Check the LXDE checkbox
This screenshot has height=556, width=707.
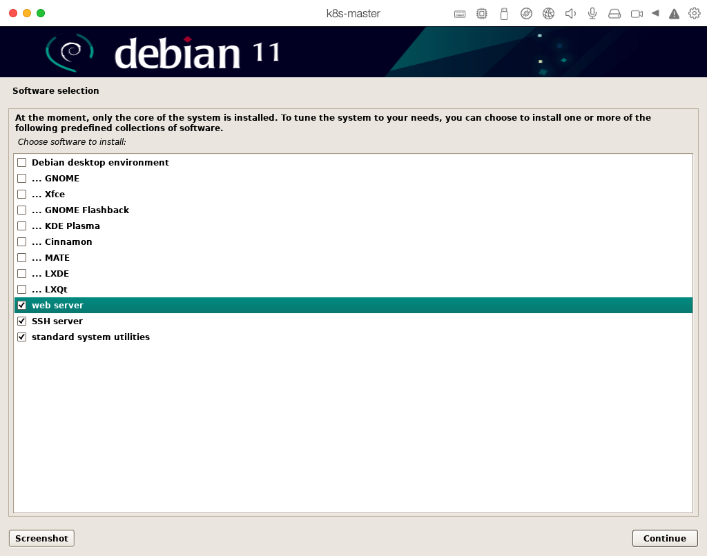pos(21,273)
